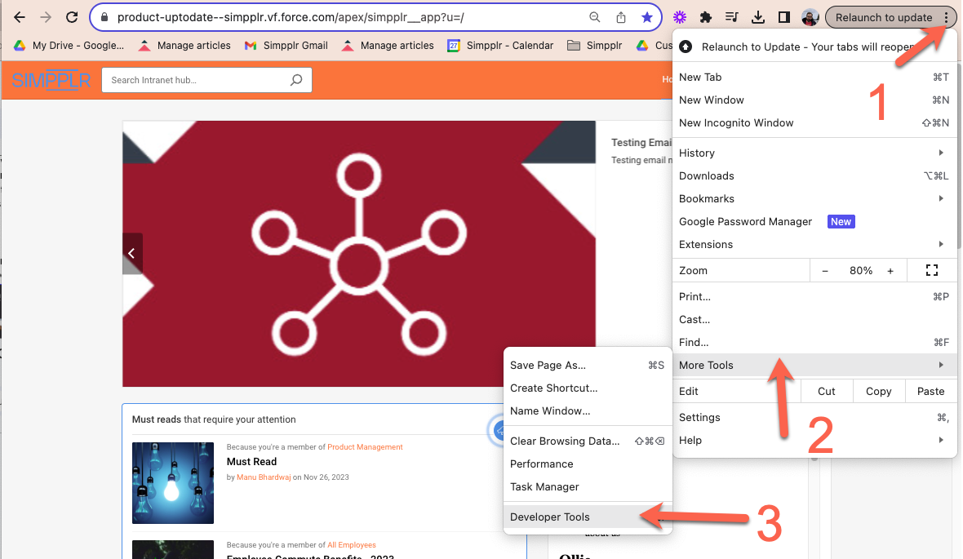Toggle the browser side panel icon
The height and width of the screenshot is (559, 963).
pos(783,17)
